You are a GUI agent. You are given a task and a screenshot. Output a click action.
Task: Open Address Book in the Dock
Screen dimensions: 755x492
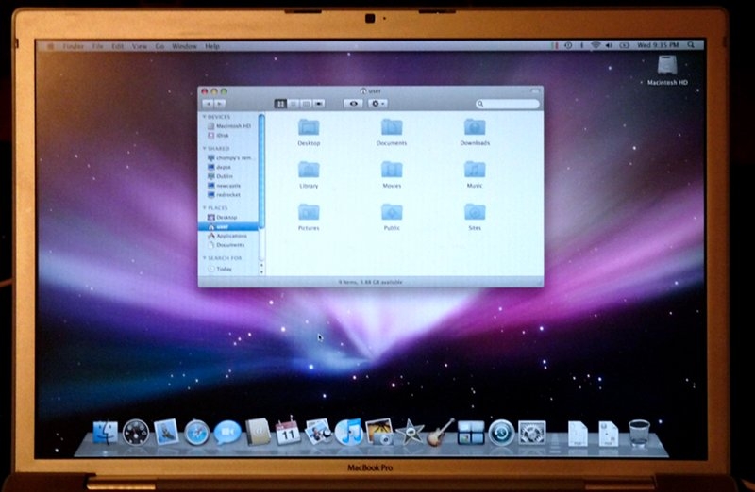(258, 432)
